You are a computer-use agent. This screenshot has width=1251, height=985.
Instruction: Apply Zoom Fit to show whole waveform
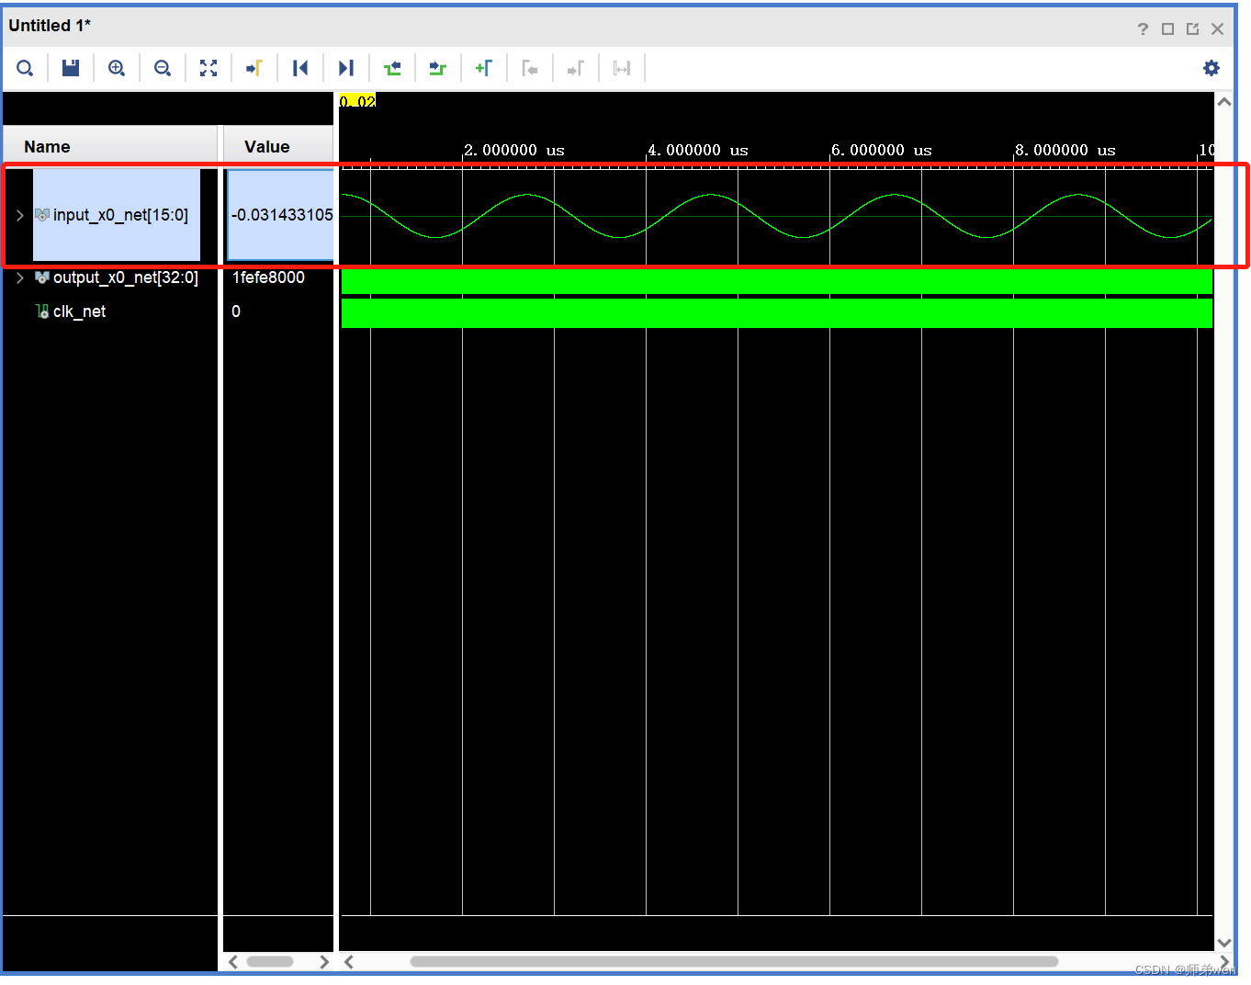(x=208, y=67)
